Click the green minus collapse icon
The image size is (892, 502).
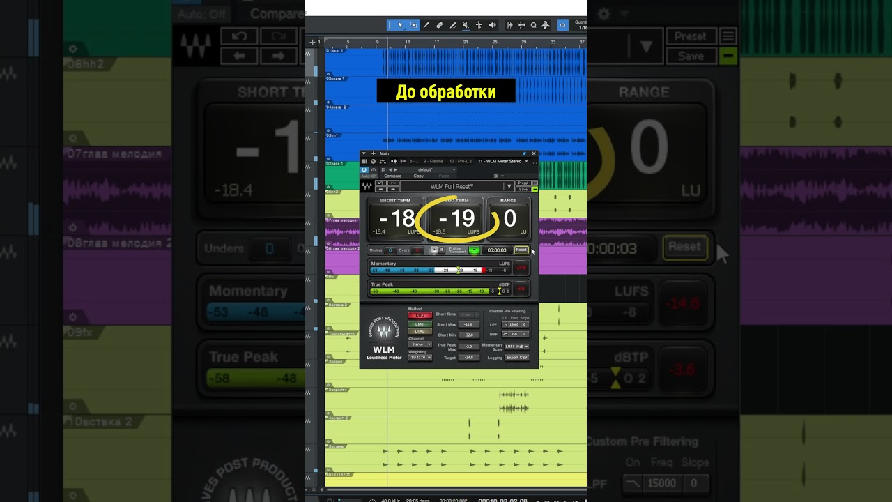pyautogui.click(x=535, y=189)
